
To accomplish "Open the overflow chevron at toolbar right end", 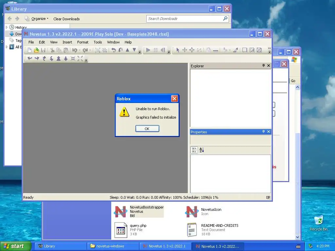I will click(270, 50).
